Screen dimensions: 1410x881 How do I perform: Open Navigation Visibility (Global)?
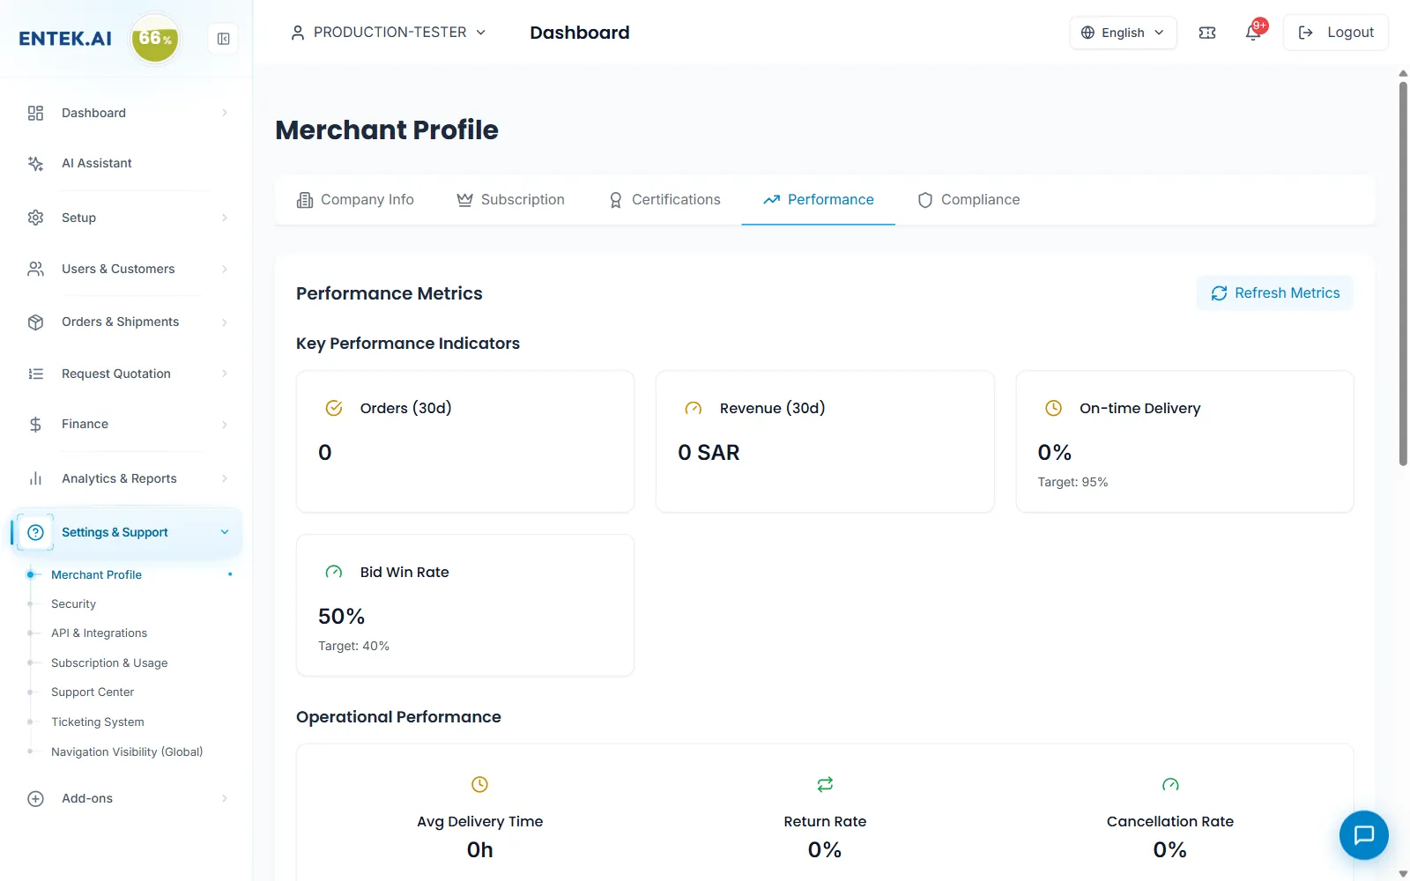click(x=127, y=752)
